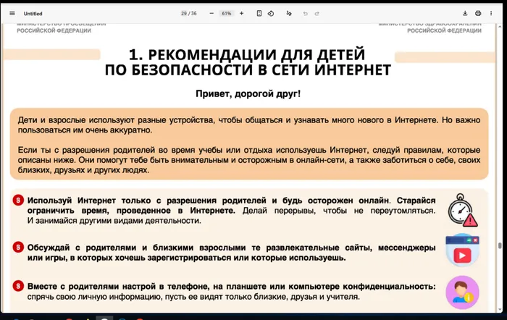Screen dimensions: 507x320
Task: Click the 'Привет, дорогой друг!' heading
Action: click(x=248, y=94)
